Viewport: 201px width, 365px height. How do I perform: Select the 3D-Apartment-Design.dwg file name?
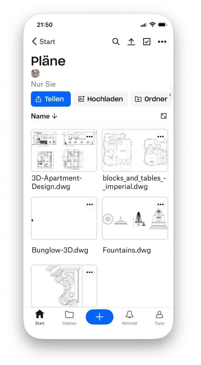[57, 182]
